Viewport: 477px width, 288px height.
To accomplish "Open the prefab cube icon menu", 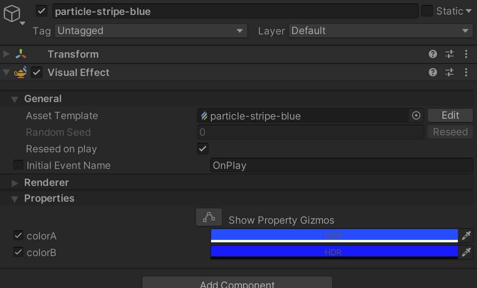I will [12, 13].
